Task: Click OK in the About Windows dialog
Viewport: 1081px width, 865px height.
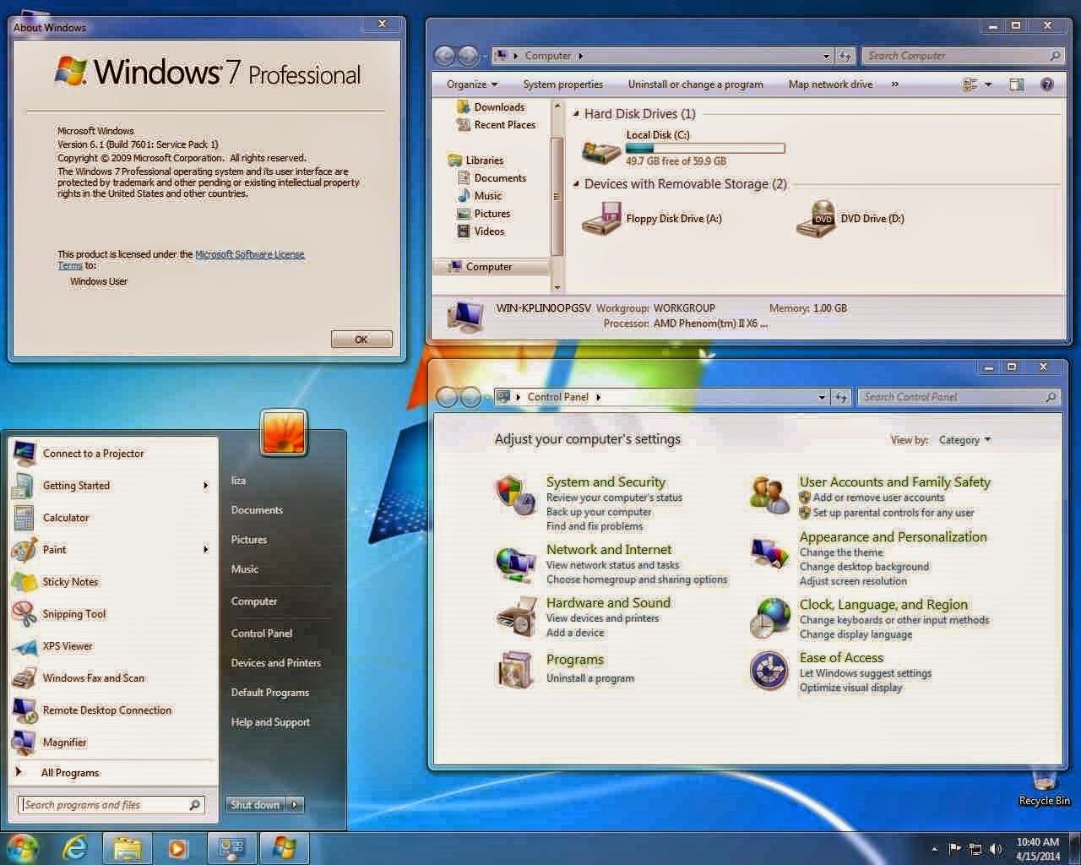Action: click(x=361, y=340)
